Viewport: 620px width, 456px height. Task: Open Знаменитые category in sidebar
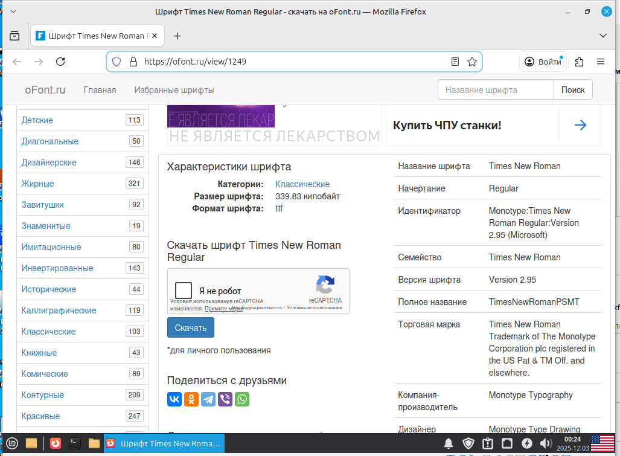pyautogui.click(x=46, y=226)
